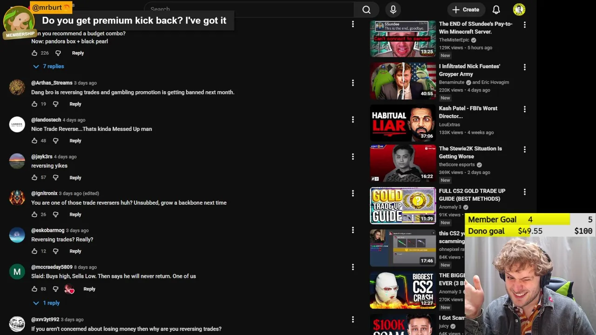596x335 pixels.
Task: Click the Create button
Action: click(466, 9)
